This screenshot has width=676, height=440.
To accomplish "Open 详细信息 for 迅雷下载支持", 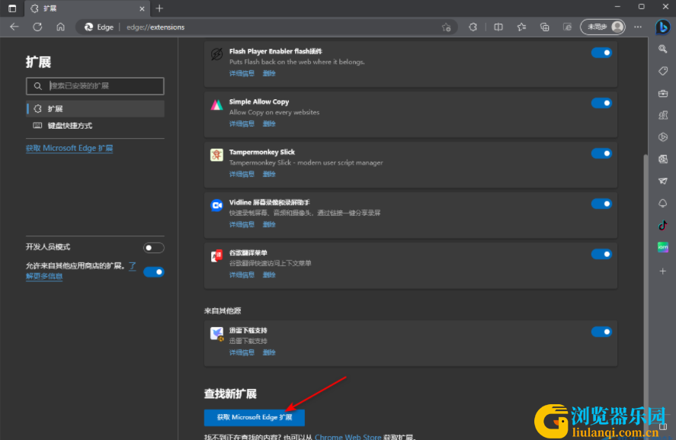I will pyautogui.click(x=242, y=352).
